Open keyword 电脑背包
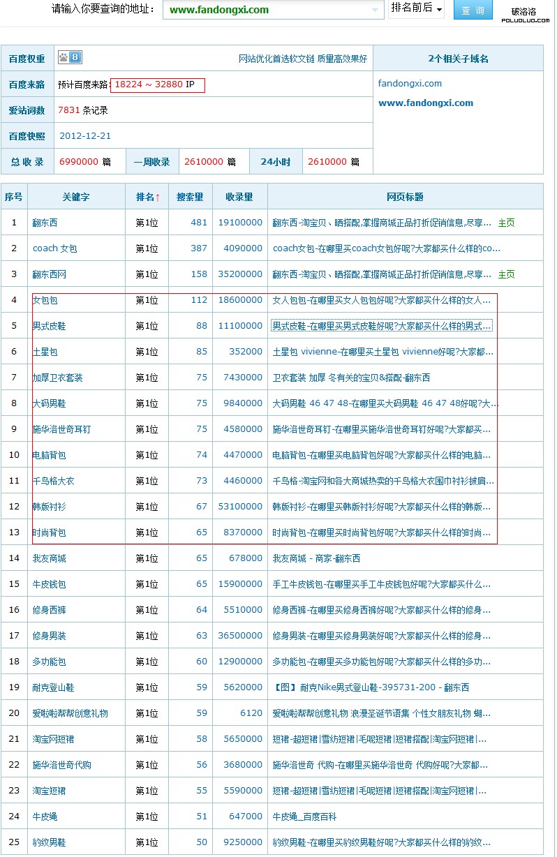The height and width of the screenshot is (857, 557). [49, 455]
